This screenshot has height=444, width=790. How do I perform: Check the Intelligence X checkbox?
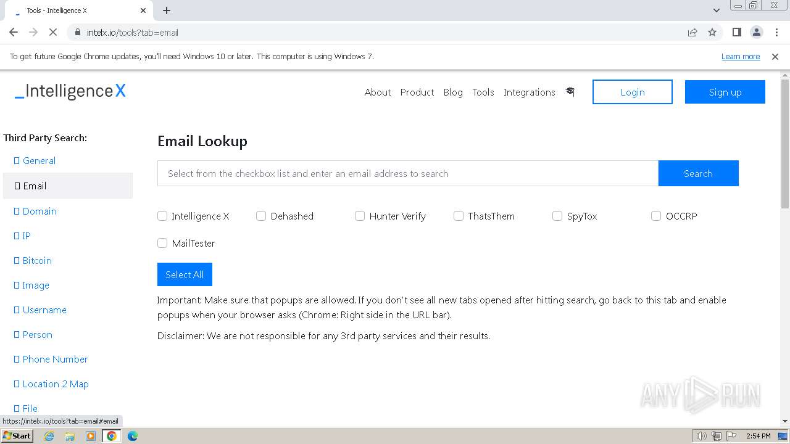[x=162, y=216]
